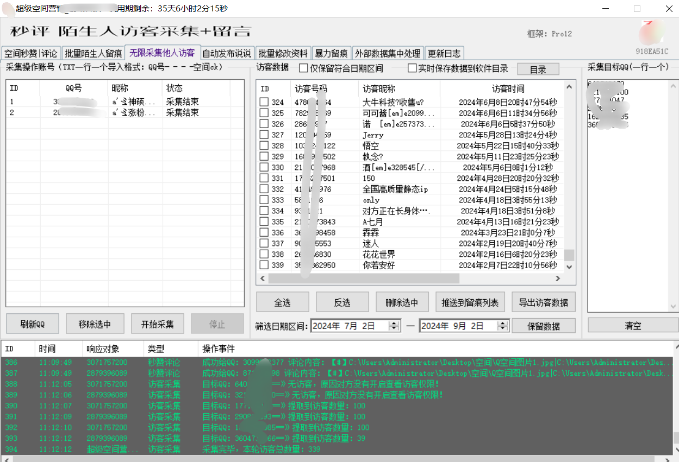This screenshot has width=679, height=462.
Task: Click the 导出访客数据 button
Action: [x=543, y=302]
